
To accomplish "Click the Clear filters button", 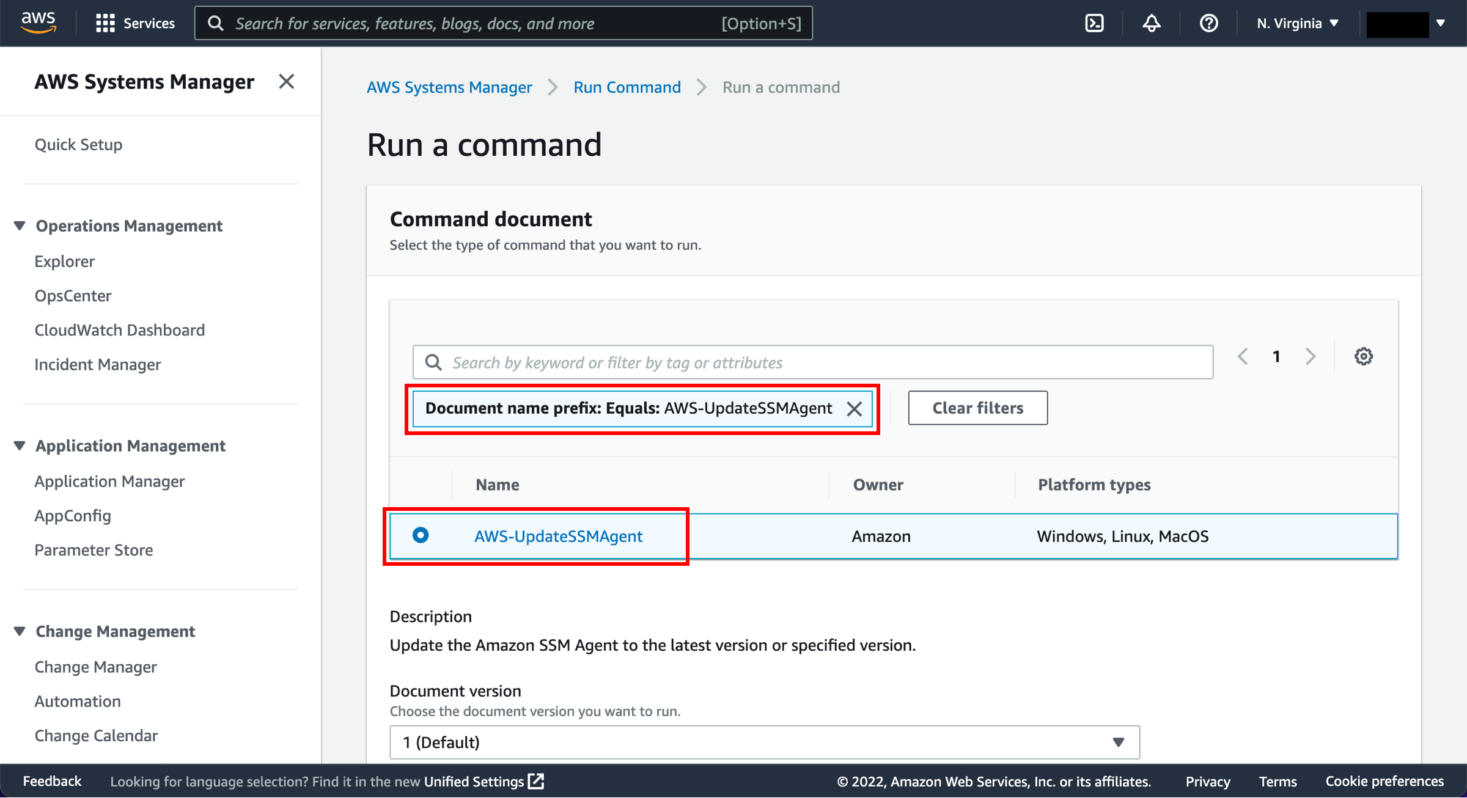I will point(976,406).
